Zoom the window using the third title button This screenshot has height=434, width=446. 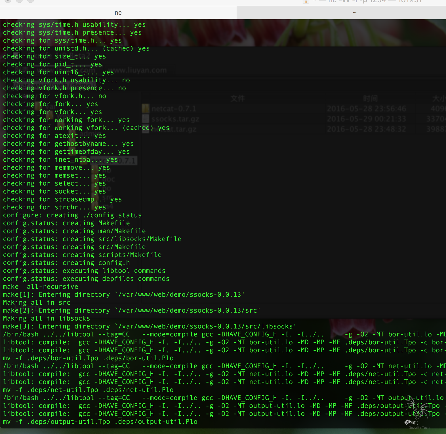(x=30, y=1)
